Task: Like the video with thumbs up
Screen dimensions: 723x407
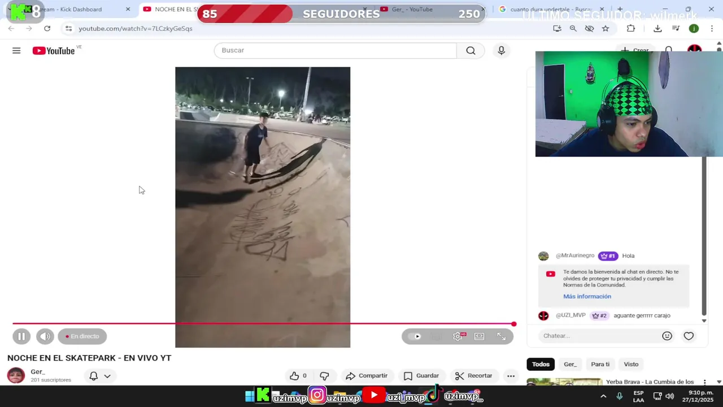Action: [298, 376]
